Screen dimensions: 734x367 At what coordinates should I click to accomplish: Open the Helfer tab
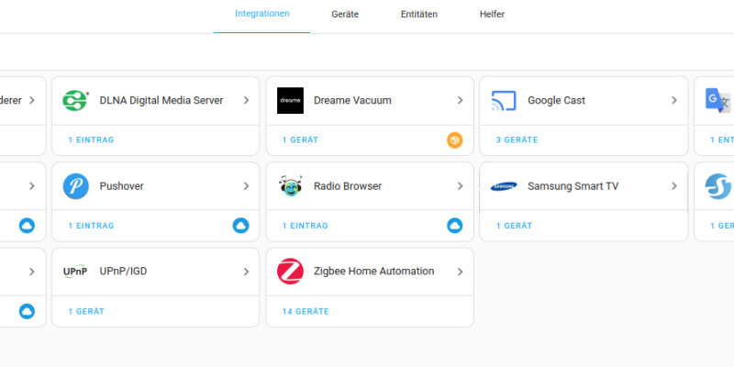tap(492, 15)
